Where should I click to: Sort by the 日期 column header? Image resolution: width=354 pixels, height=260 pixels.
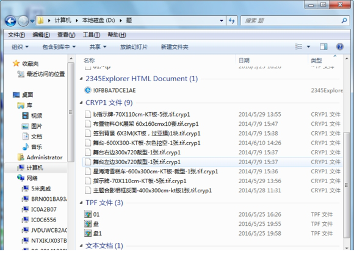pos(244,60)
